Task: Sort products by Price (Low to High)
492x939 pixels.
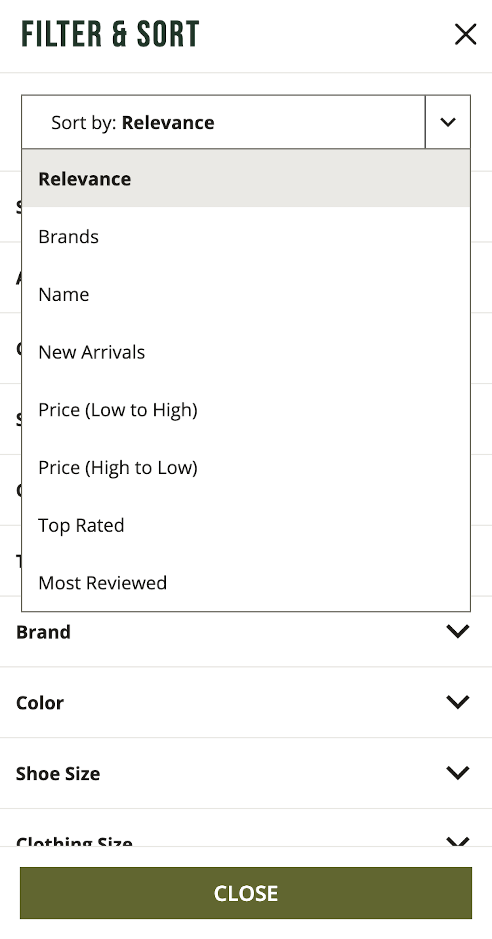Action: (118, 410)
